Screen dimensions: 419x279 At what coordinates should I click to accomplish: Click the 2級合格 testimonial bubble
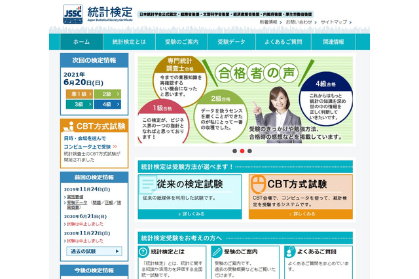point(221,117)
